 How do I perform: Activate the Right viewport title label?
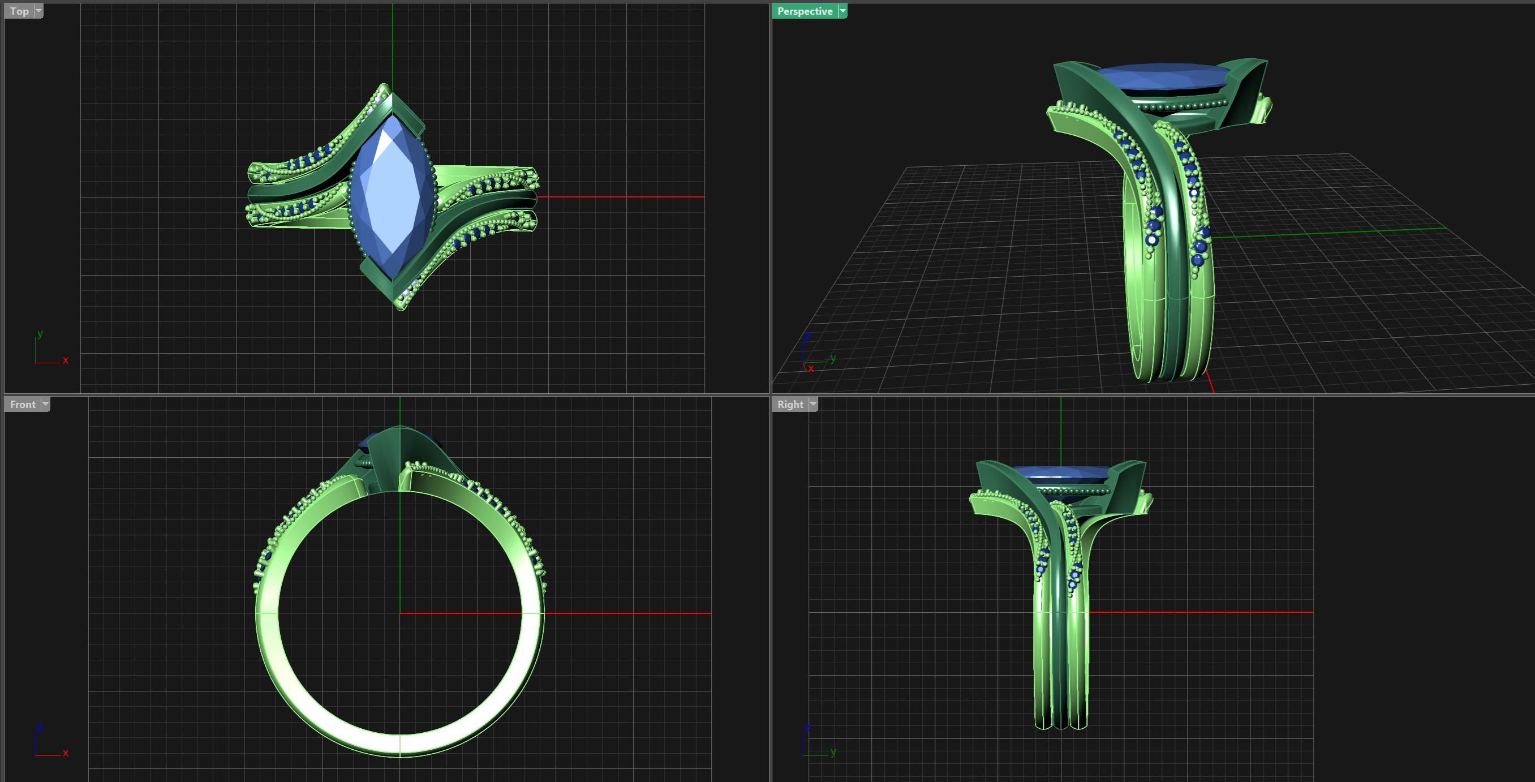click(790, 404)
